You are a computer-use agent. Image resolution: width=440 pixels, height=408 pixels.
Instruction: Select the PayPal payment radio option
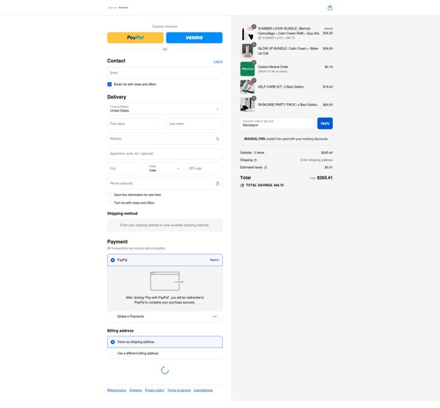point(113,260)
